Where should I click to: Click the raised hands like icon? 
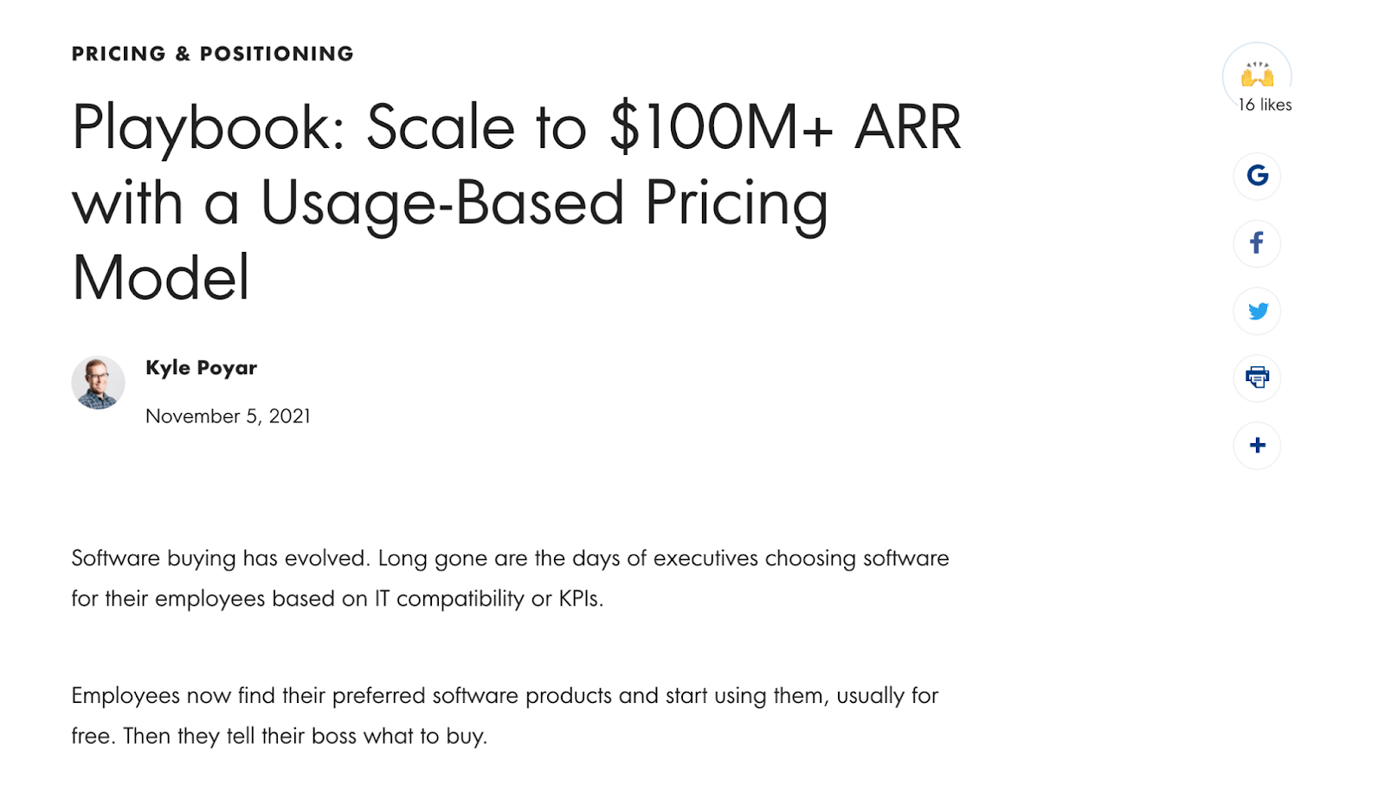[1257, 74]
